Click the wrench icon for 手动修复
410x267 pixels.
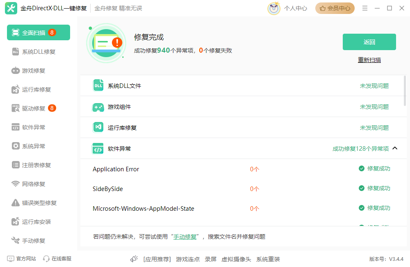click(x=16, y=240)
